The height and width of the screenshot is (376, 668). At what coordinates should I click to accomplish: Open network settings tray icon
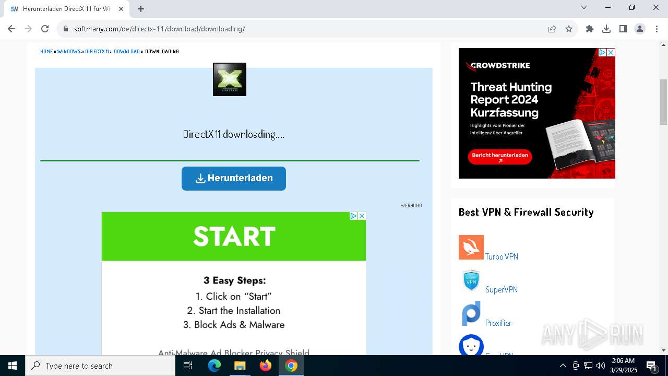click(588, 366)
